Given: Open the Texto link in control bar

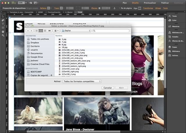Looking at the screenshot, I should (x=165, y=8).
